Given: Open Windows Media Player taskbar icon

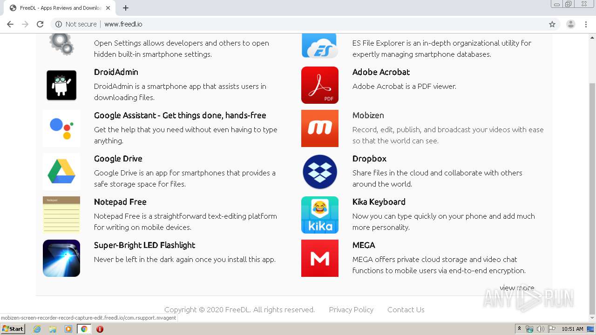Looking at the screenshot, I should click(68, 329).
